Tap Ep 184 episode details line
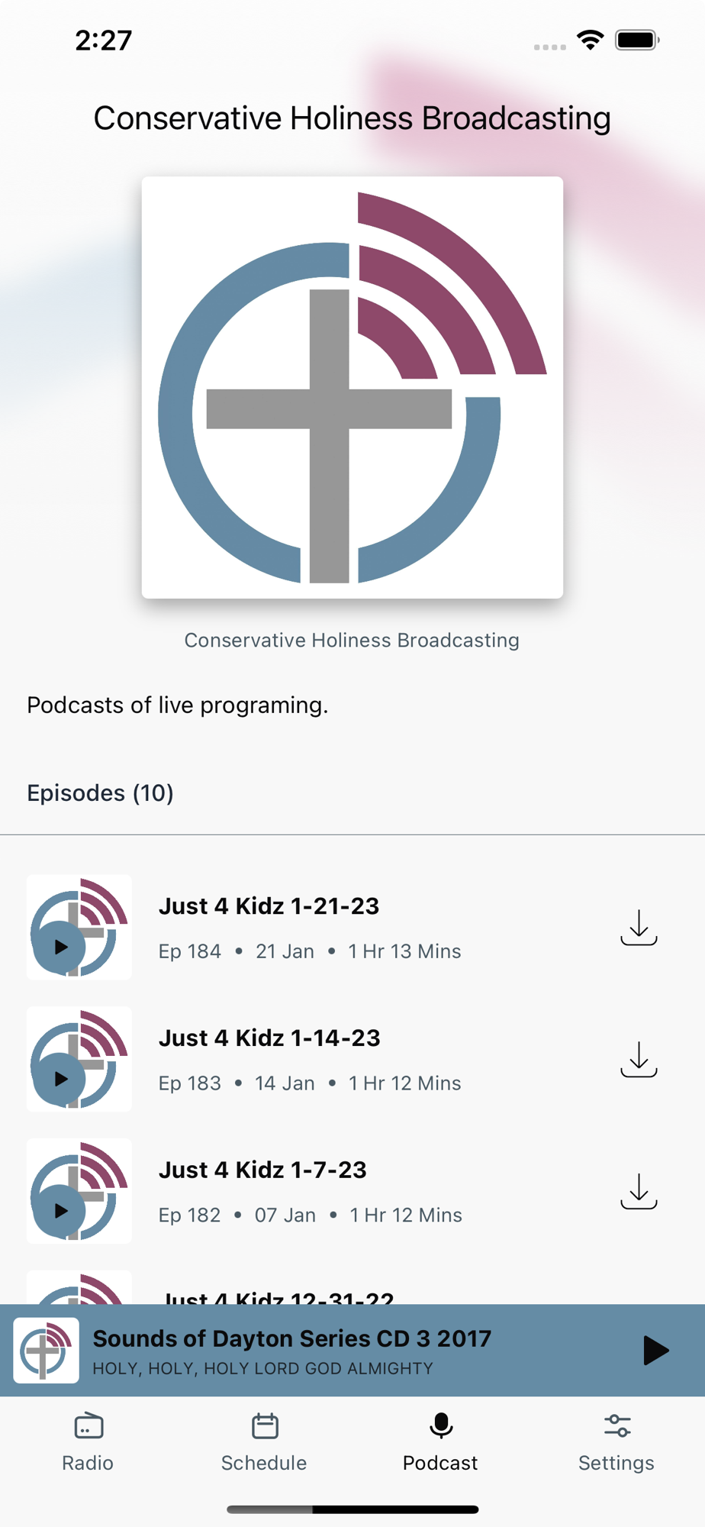 click(x=310, y=951)
